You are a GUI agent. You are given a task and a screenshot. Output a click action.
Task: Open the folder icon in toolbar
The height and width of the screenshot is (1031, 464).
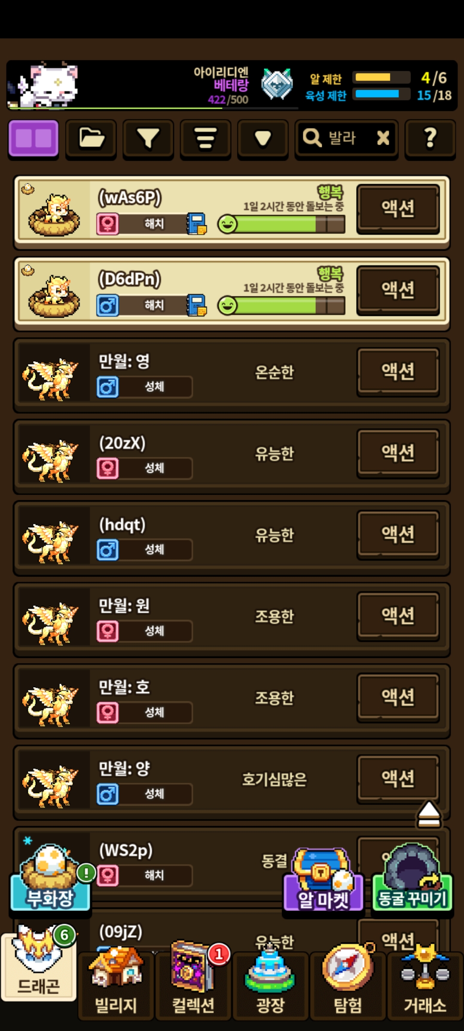(x=91, y=138)
